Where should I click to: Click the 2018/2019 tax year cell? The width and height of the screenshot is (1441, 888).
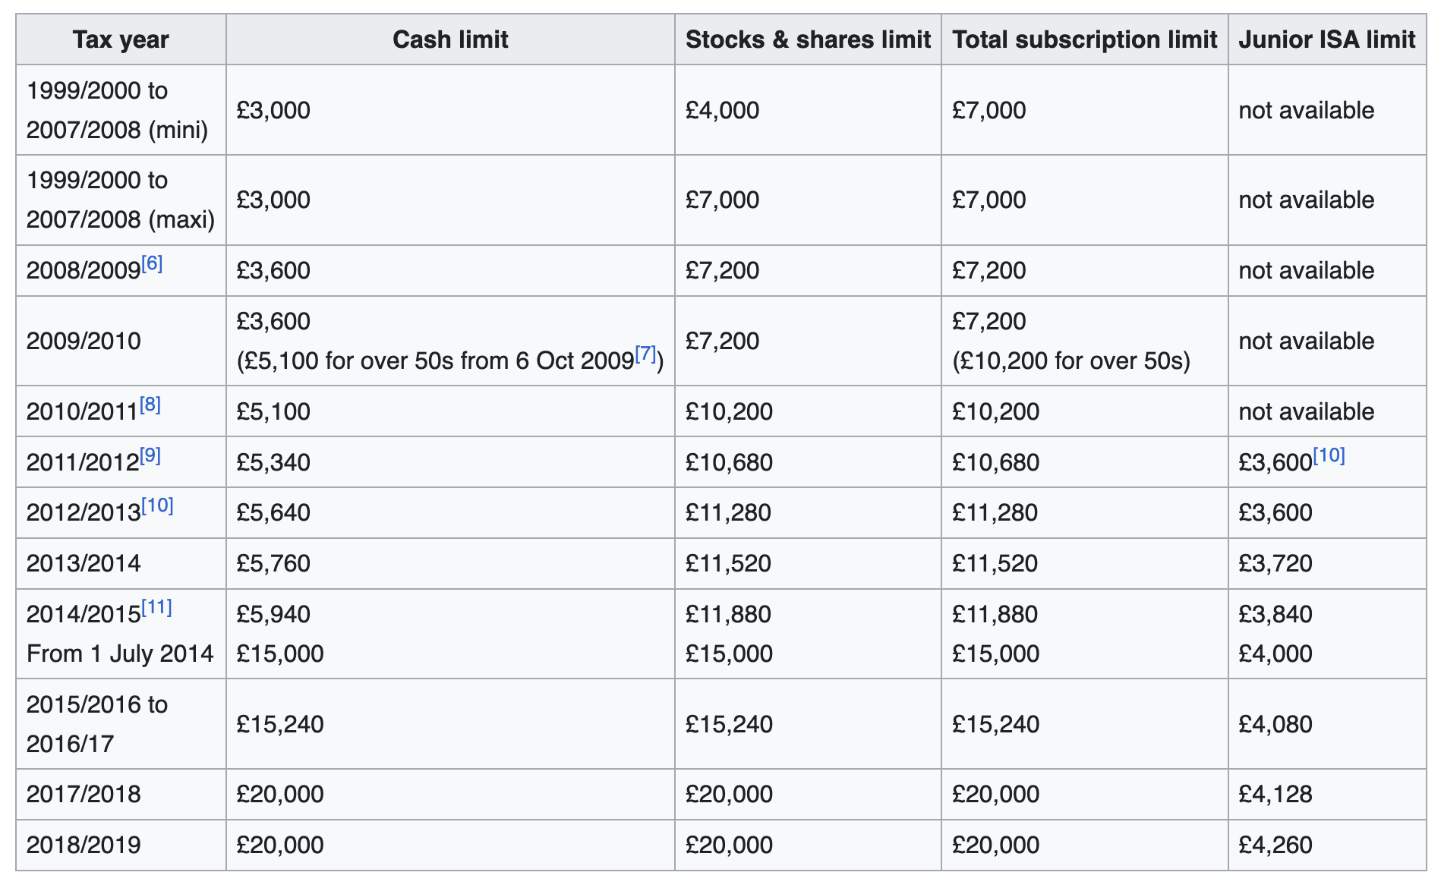(84, 845)
